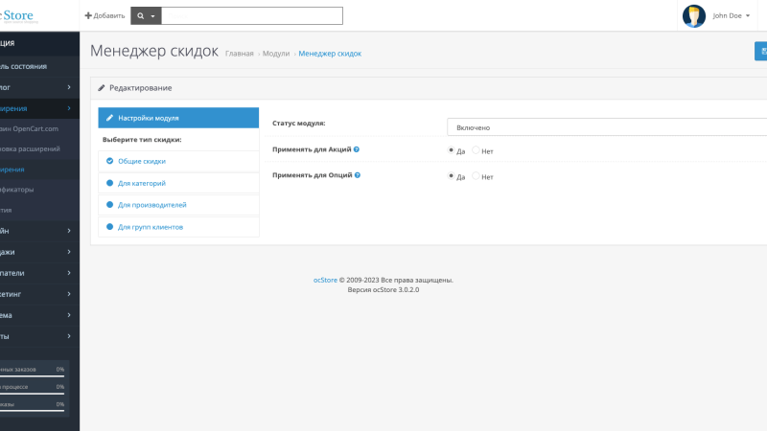Select Да for Применять для Акций
The image size is (767, 431).
451,150
